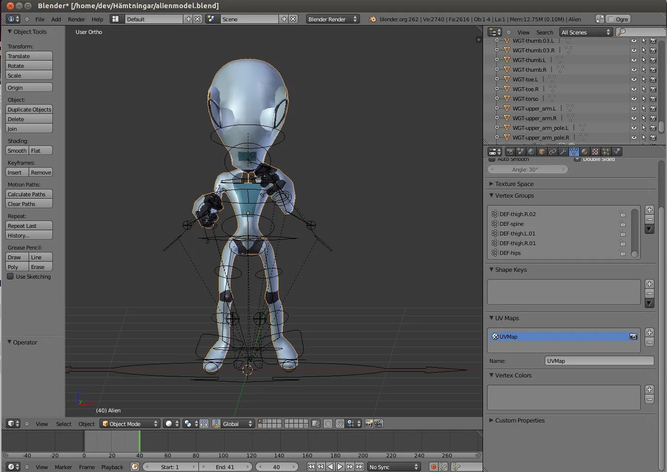The image size is (667, 472).
Task: Open the Add menu
Action: [x=56, y=19]
